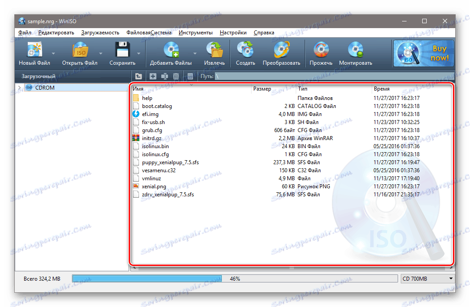Click the xenial.png image icon
Image resolution: width=470 pixels, height=307 pixels.
[x=136, y=186]
